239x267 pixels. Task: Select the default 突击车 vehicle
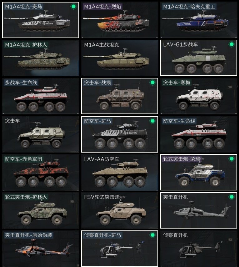point(41,134)
